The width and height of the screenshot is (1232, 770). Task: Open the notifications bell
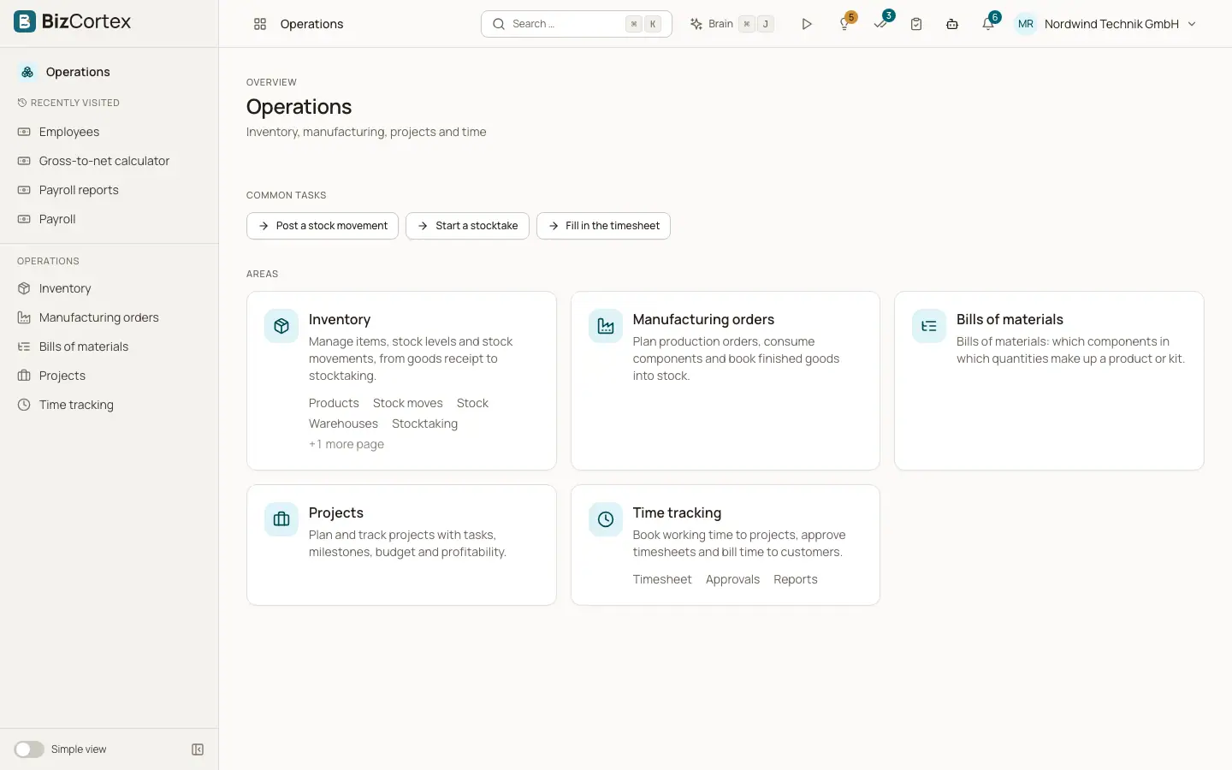pos(988,24)
